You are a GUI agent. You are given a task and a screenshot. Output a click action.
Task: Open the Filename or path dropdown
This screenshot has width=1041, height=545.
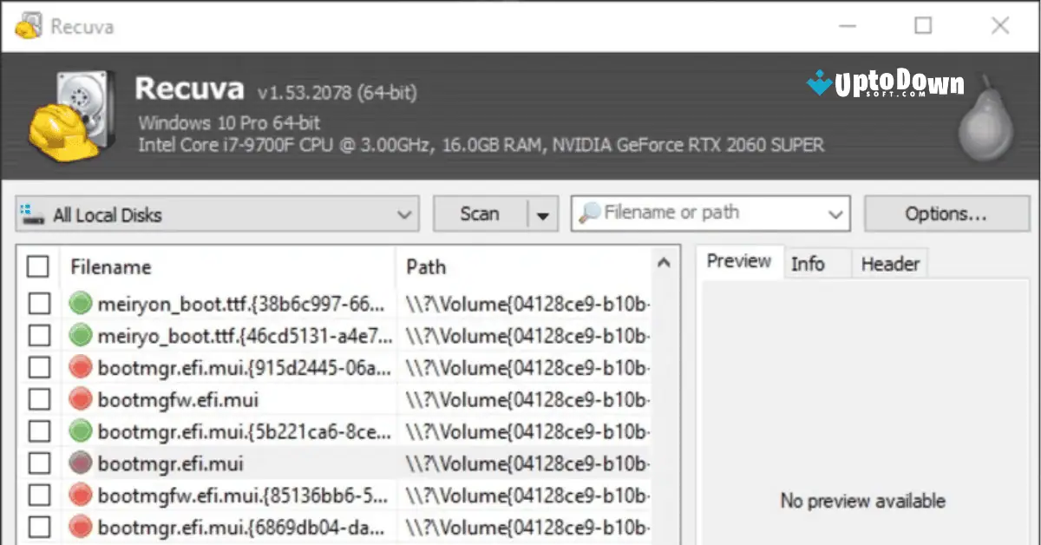(835, 213)
